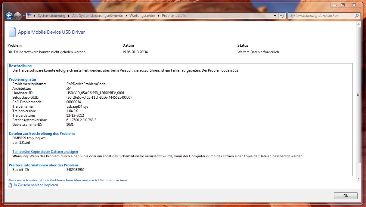Select Gebietsschema-ID value 1031
The image size is (366, 207).
click(x=70, y=125)
